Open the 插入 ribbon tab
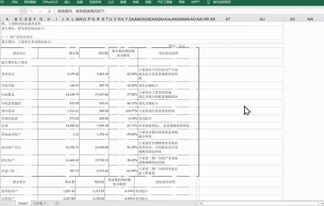This screenshot has width=324, height=206. pyautogui.click(x=67, y=2)
